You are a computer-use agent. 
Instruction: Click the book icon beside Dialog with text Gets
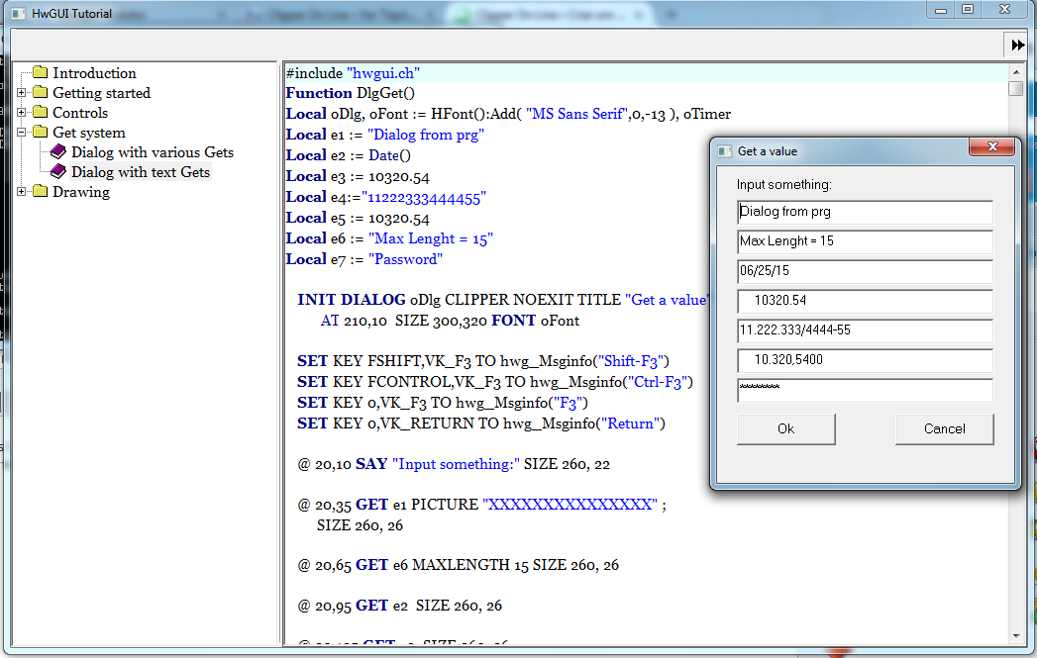(57, 172)
